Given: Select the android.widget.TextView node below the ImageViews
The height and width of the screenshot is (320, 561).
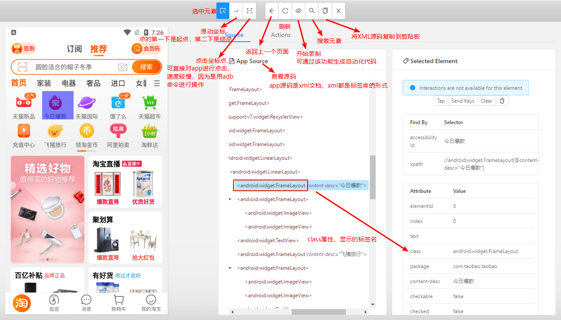Looking at the screenshot, I should tap(267, 241).
